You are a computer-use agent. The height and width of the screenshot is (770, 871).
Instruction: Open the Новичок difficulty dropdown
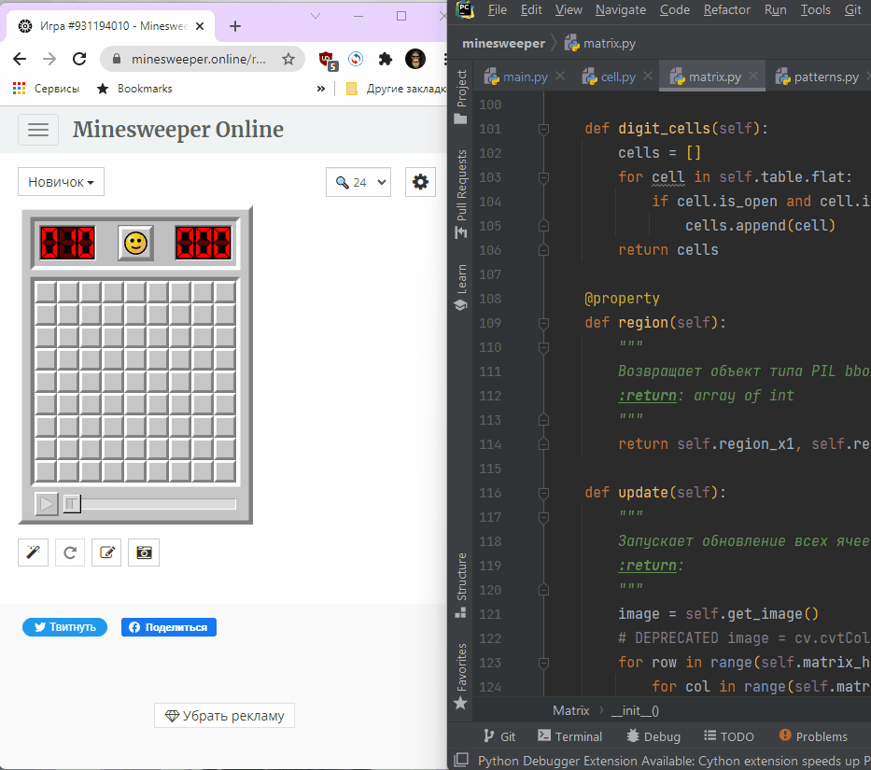61,182
